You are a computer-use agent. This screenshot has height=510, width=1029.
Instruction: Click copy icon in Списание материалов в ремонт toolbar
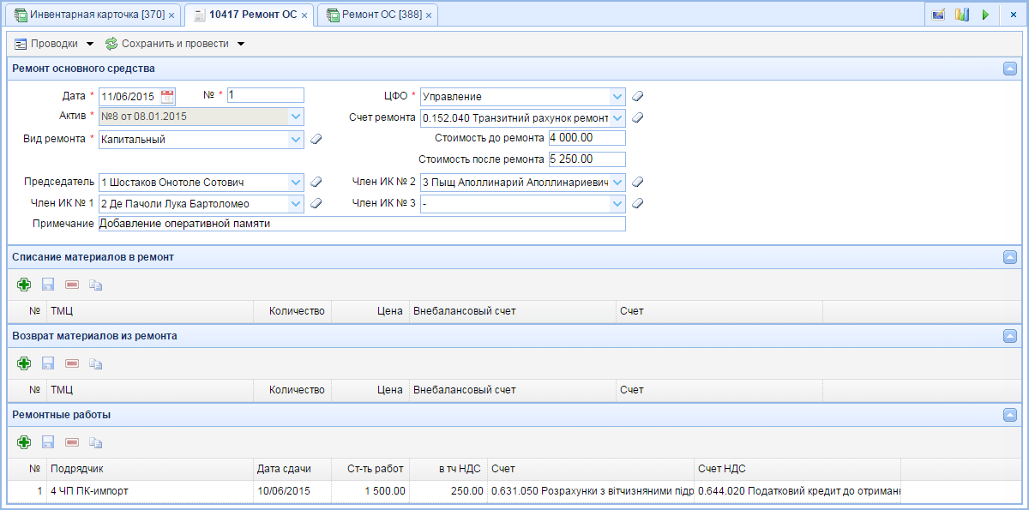tap(96, 284)
